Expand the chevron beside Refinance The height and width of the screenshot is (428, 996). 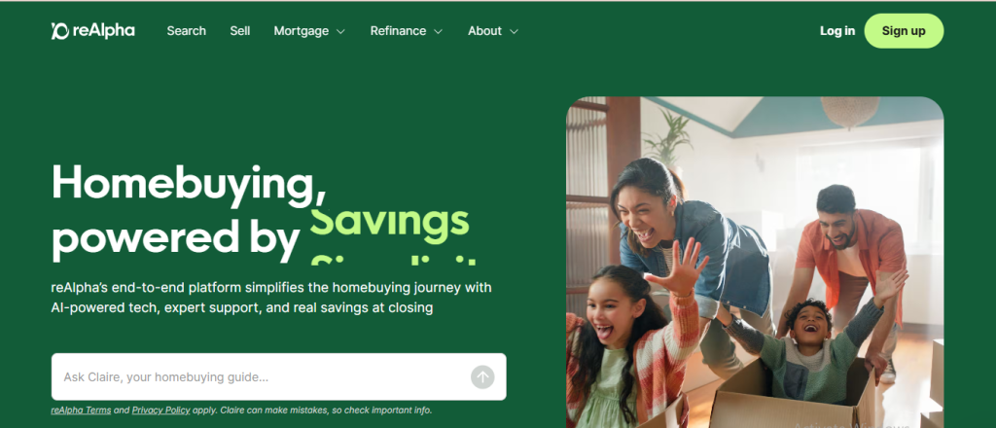(x=438, y=31)
